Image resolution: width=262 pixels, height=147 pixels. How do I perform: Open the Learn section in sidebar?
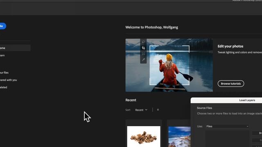[x=2, y=56]
